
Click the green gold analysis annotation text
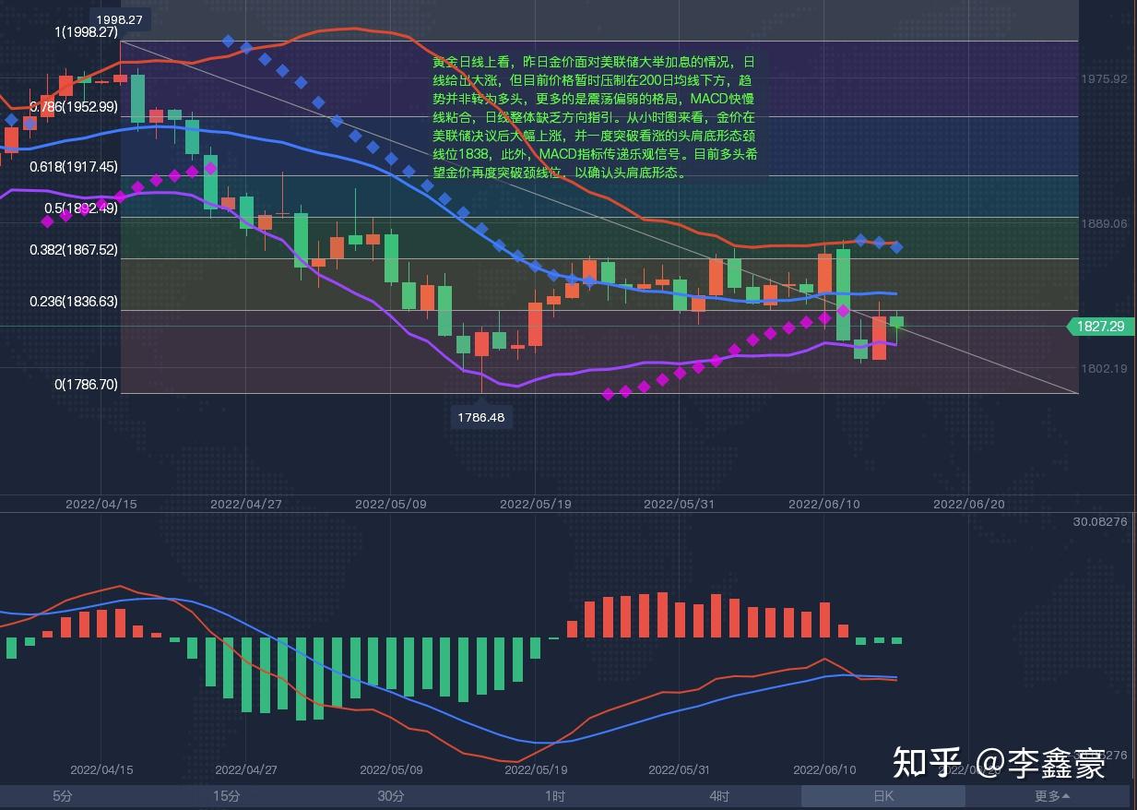595,117
